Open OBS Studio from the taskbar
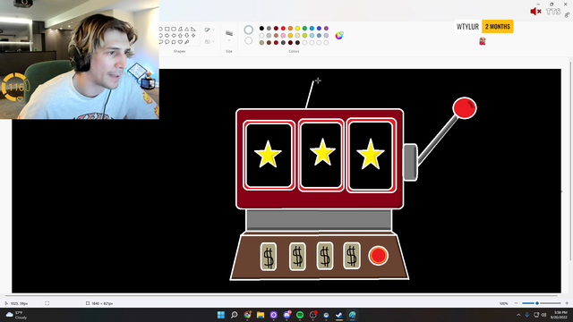This screenshot has height=322, width=573. [x=313, y=315]
